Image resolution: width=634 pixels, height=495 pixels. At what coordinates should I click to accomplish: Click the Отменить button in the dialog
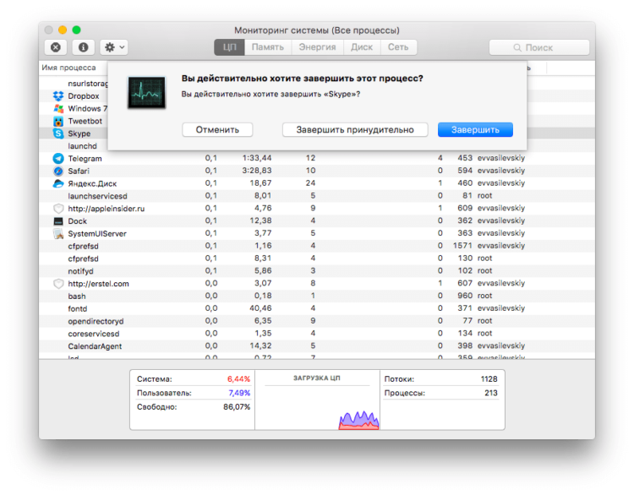coord(217,130)
